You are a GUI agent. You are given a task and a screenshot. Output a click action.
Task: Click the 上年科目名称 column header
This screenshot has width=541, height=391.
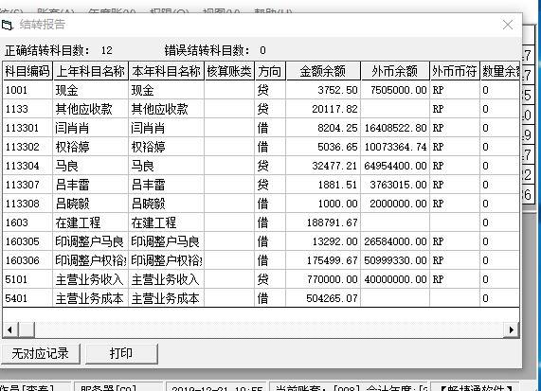pyautogui.click(x=90, y=71)
